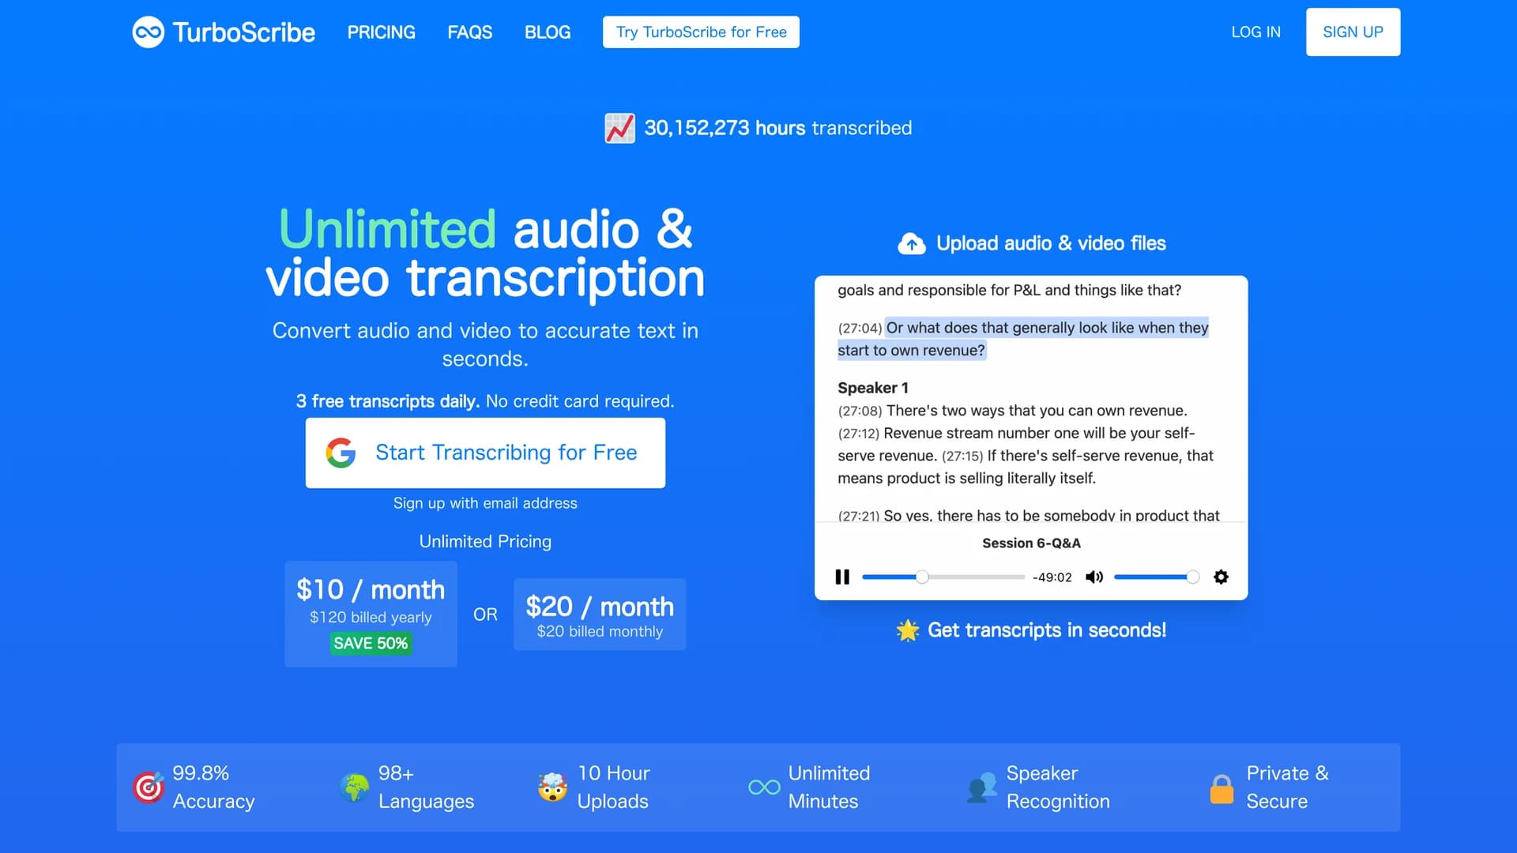Screen dimensions: 1517x853
Task: Click 30,152,273 hours transcribed text
Action: click(x=777, y=128)
